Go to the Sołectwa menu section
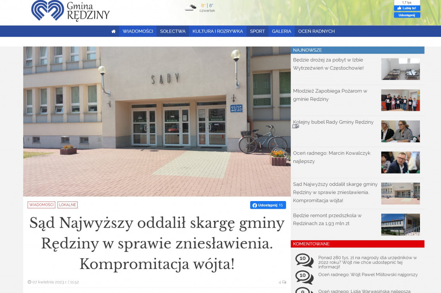The image size is (441, 293). point(173,31)
